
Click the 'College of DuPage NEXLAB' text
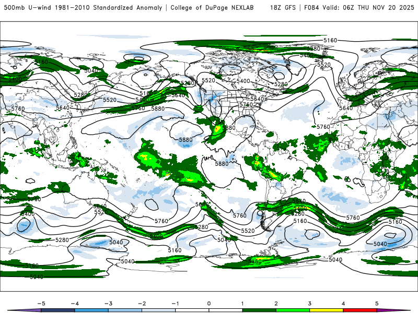tap(212, 7)
